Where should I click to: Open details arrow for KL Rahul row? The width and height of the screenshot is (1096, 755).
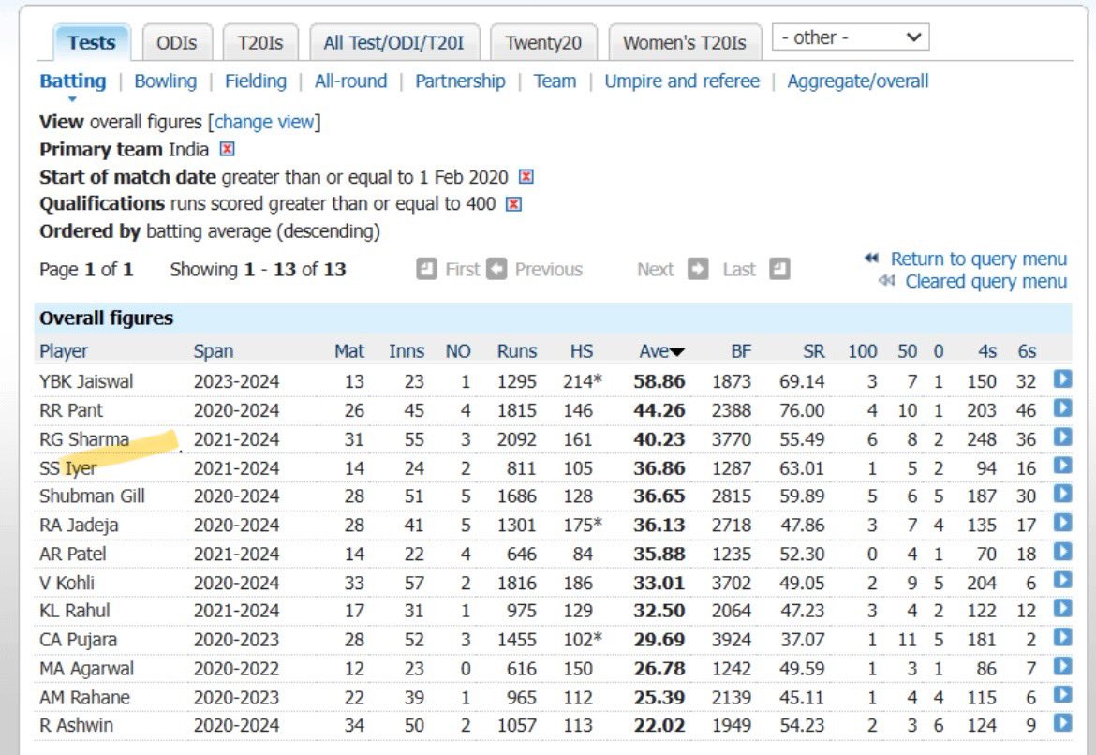coord(1062,608)
